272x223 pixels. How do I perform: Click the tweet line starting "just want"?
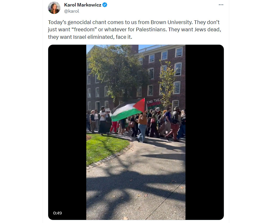(134, 29)
